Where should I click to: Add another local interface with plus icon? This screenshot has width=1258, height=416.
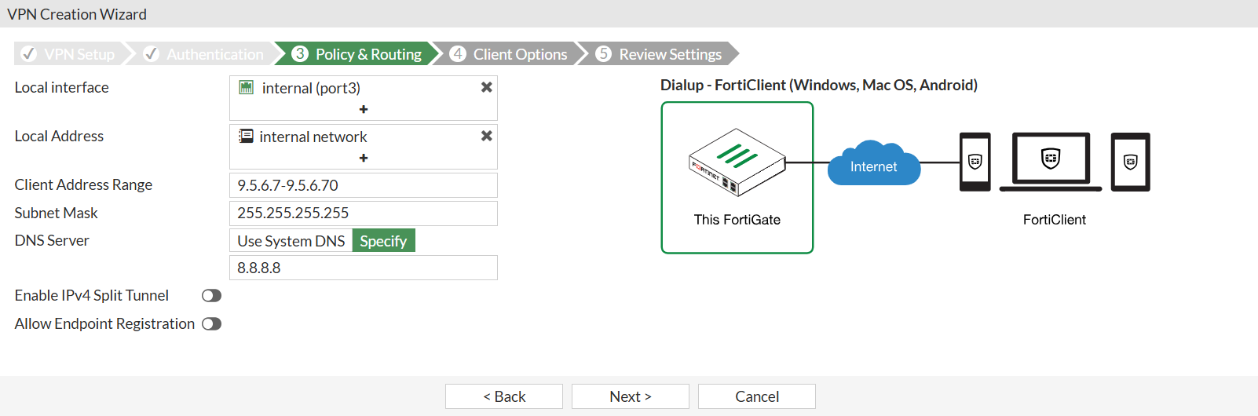click(364, 109)
